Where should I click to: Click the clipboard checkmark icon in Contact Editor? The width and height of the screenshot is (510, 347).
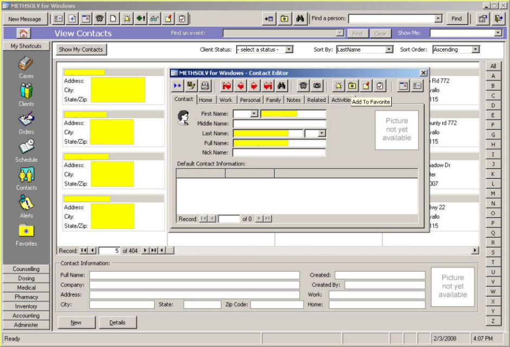(380, 86)
